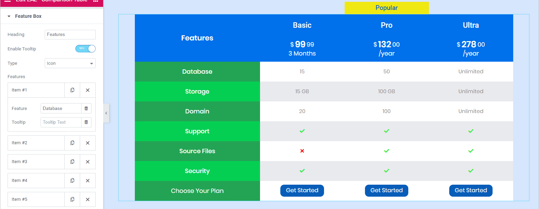Click Get Started under Basic plan

302,190
